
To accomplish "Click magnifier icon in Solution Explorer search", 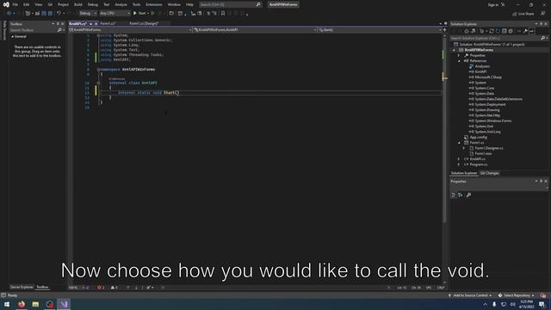I will [542, 38].
